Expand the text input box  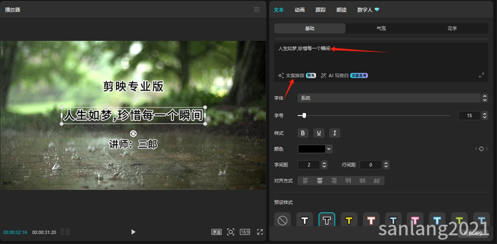pyautogui.click(x=481, y=75)
